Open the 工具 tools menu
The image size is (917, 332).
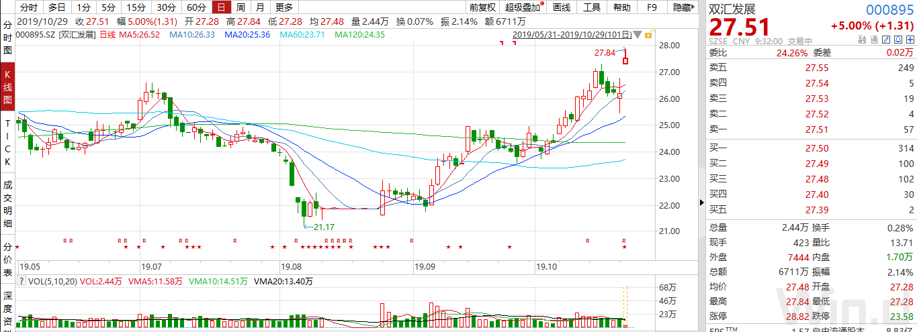point(592,7)
